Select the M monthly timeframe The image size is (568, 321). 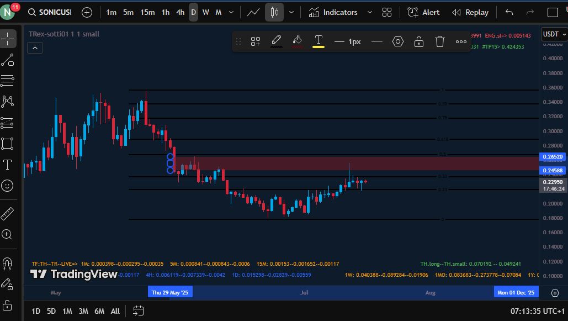(219, 12)
